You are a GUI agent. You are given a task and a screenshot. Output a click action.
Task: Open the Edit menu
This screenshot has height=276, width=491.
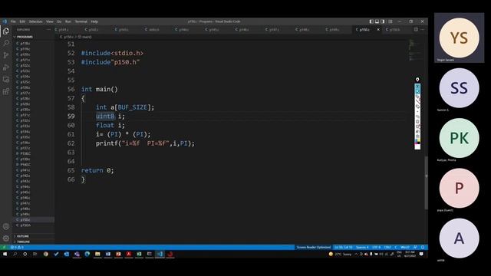pyautogui.click(x=22, y=21)
